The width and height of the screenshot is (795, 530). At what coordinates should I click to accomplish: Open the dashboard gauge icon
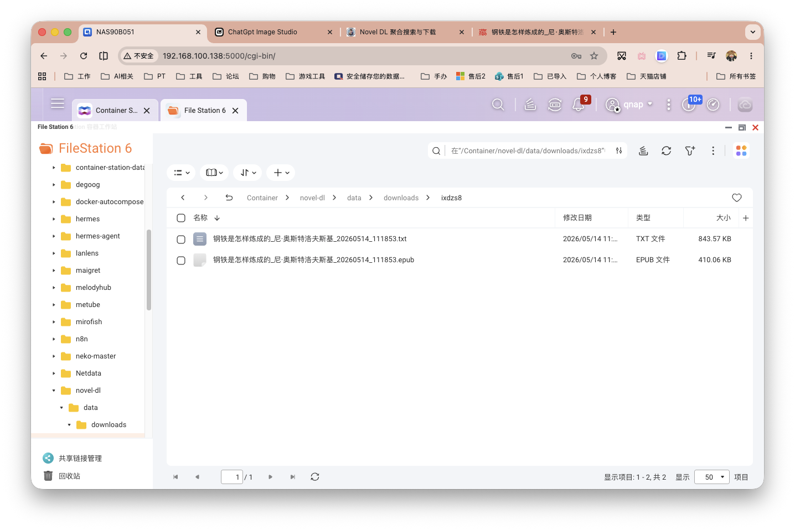pos(713,105)
